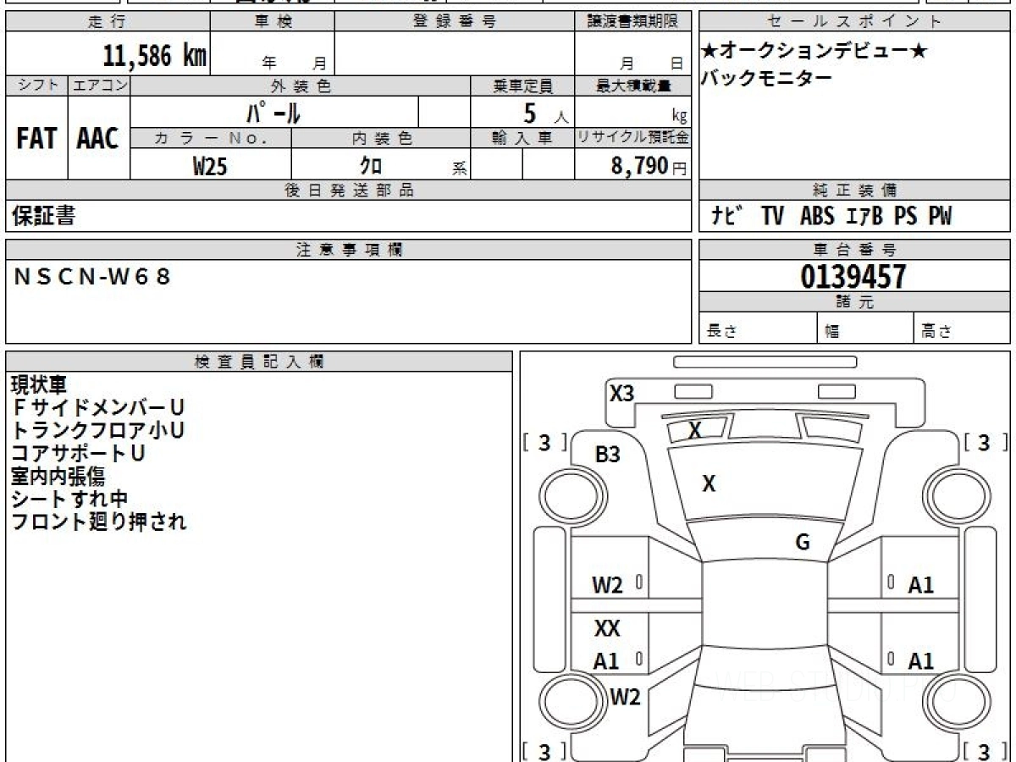
Task: Click the 輸入車 header cell
Action: 522,138
